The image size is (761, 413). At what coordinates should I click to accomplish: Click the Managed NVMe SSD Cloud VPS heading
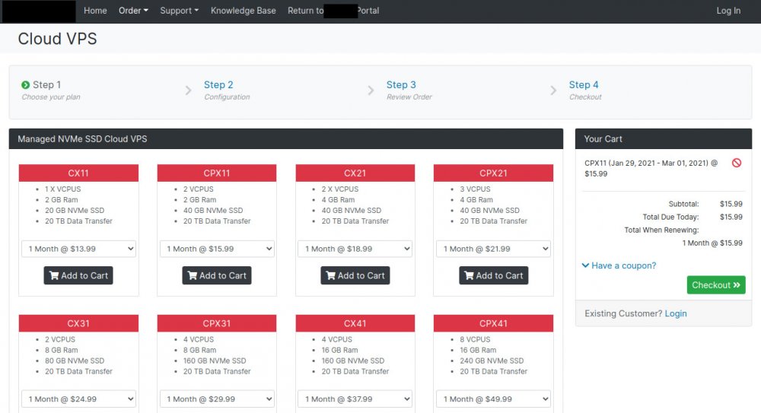tap(82, 138)
